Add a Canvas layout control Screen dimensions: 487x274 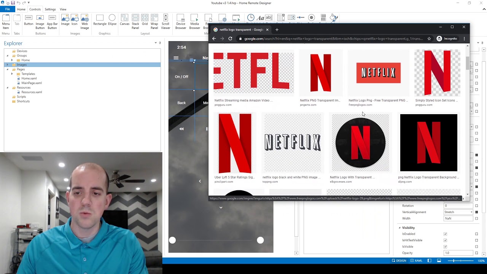coord(124,20)
